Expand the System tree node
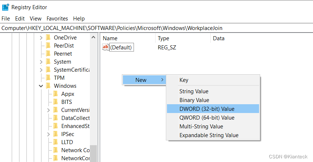Screen dimensions: 313x162 (x=41, y=62)
